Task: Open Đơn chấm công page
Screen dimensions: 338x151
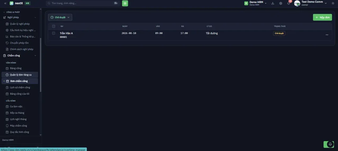Action: point(20,81)
